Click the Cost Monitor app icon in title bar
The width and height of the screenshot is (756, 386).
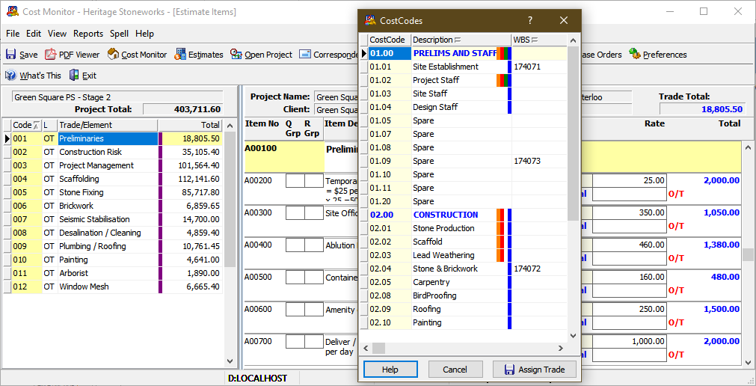tap(13, 11)
